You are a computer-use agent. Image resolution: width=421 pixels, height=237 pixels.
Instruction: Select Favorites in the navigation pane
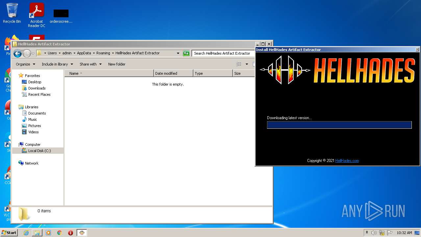click(32, 76)
